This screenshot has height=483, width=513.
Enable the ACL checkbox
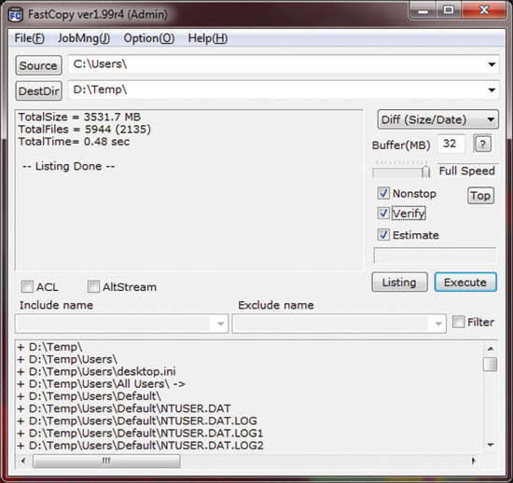[x=27, y=287]
